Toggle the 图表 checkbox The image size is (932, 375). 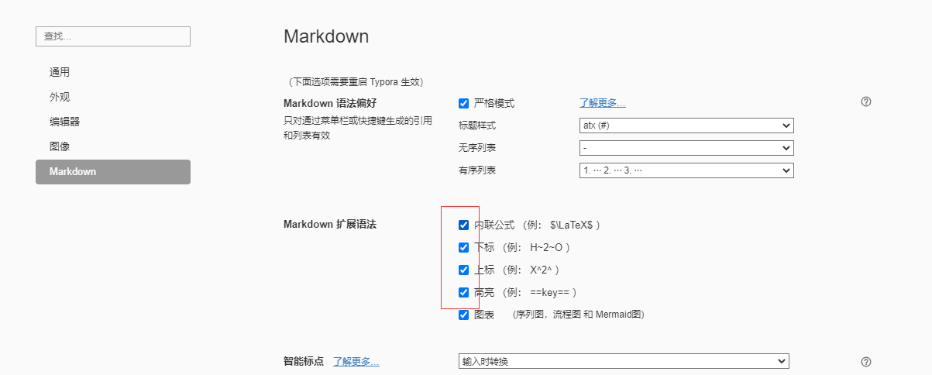(x=463, y=315)
